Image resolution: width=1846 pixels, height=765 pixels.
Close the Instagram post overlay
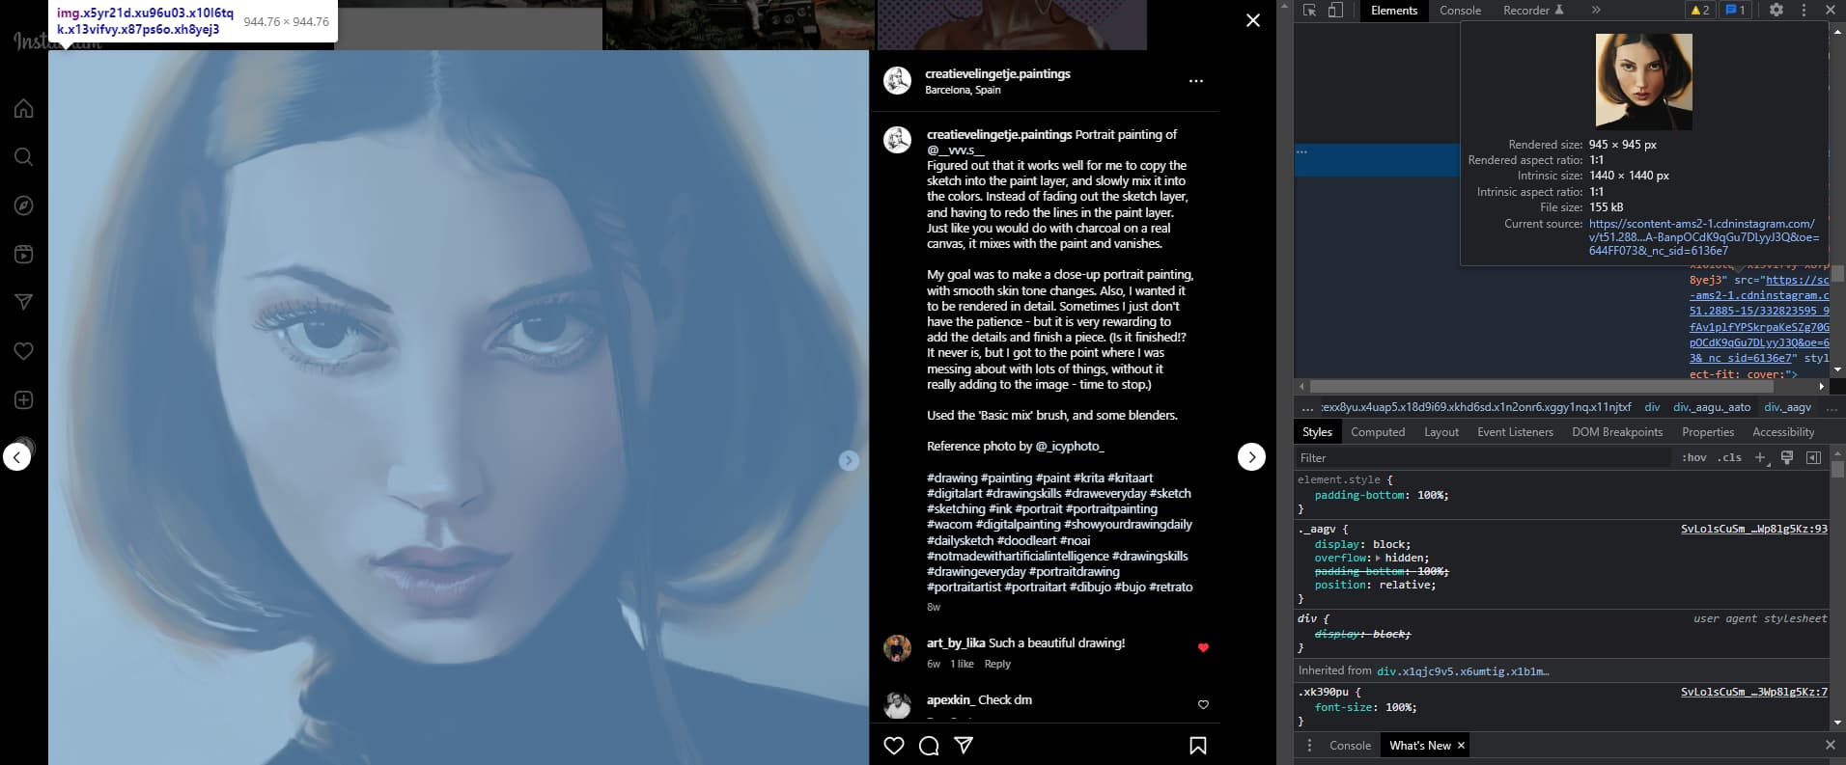click(1253, 20)
